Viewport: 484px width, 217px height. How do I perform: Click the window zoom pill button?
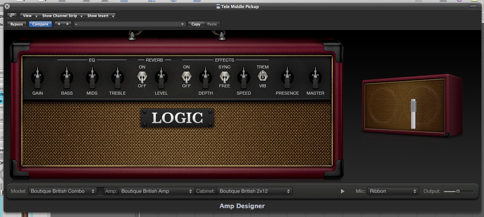[x=473, y=7]
